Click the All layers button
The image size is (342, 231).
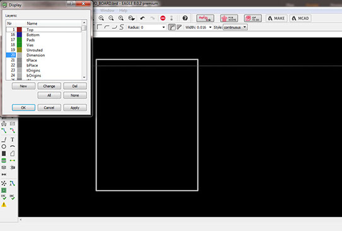(x=49, y=95)
